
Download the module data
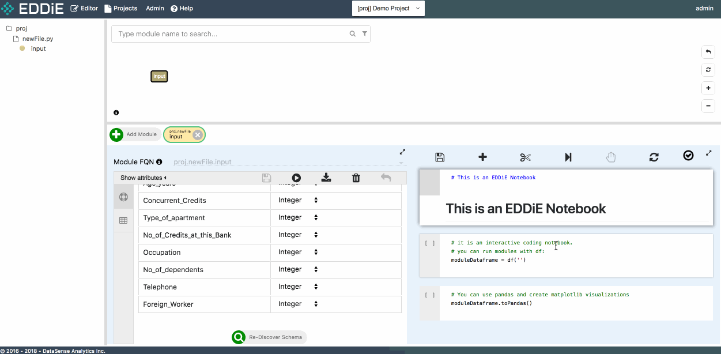click(x=326, y=178)
